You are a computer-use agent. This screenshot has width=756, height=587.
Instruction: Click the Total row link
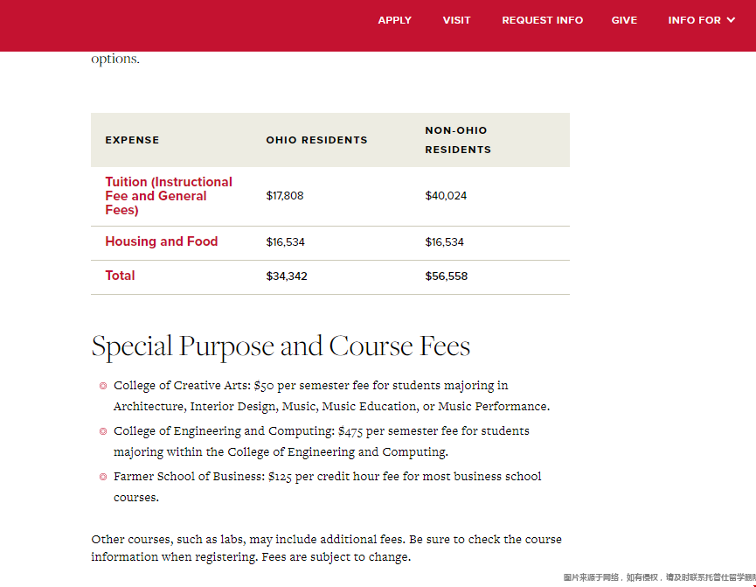(x=120, y=276)
